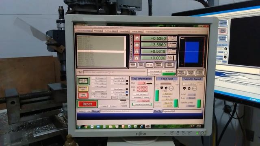Click the X axis DRO value +0.5350
The width and height of the screenshot is (260, 146).
154,39
